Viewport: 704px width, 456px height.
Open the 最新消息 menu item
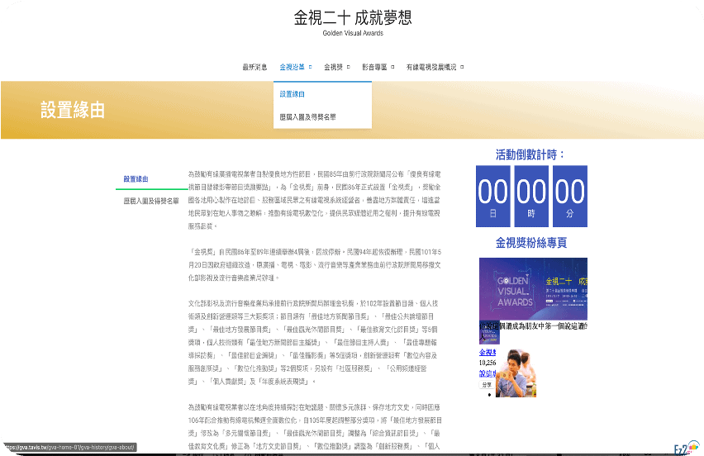254,67
